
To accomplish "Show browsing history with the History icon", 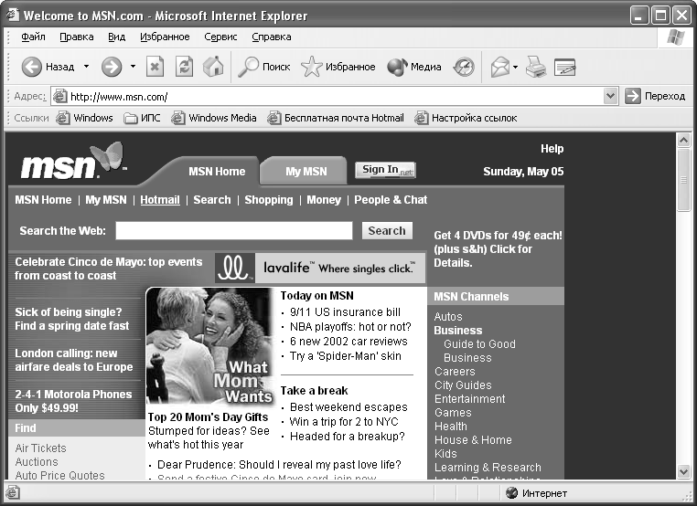I will 464,67.
